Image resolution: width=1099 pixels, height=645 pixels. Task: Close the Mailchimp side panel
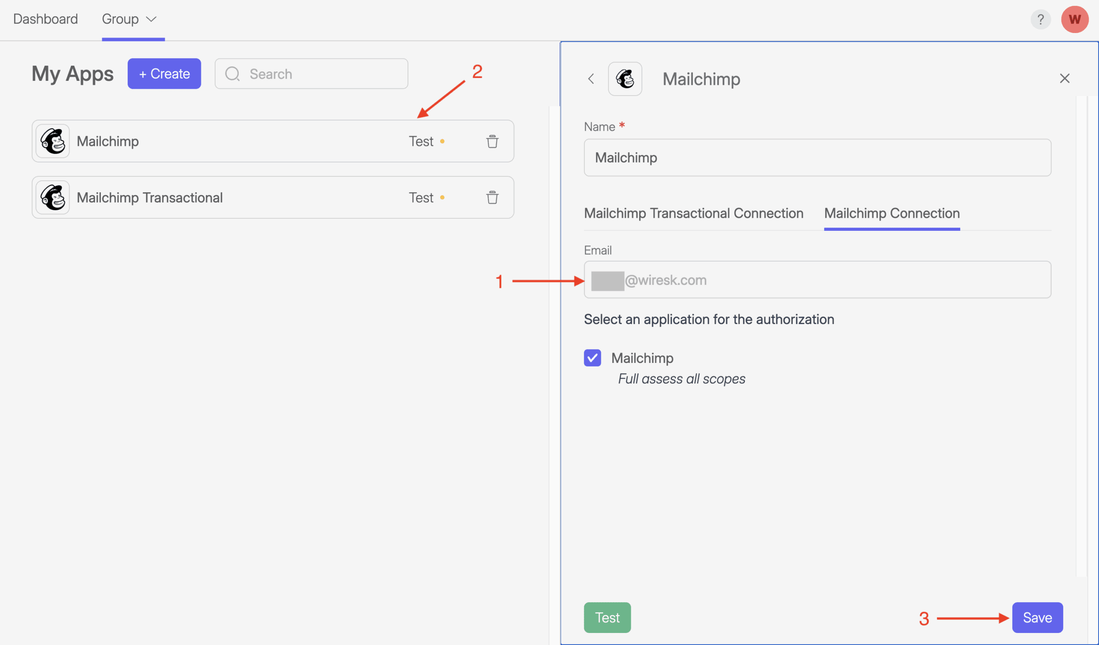coord(1064,79)
